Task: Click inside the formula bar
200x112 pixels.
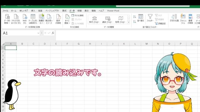Action: click(127, 35)
